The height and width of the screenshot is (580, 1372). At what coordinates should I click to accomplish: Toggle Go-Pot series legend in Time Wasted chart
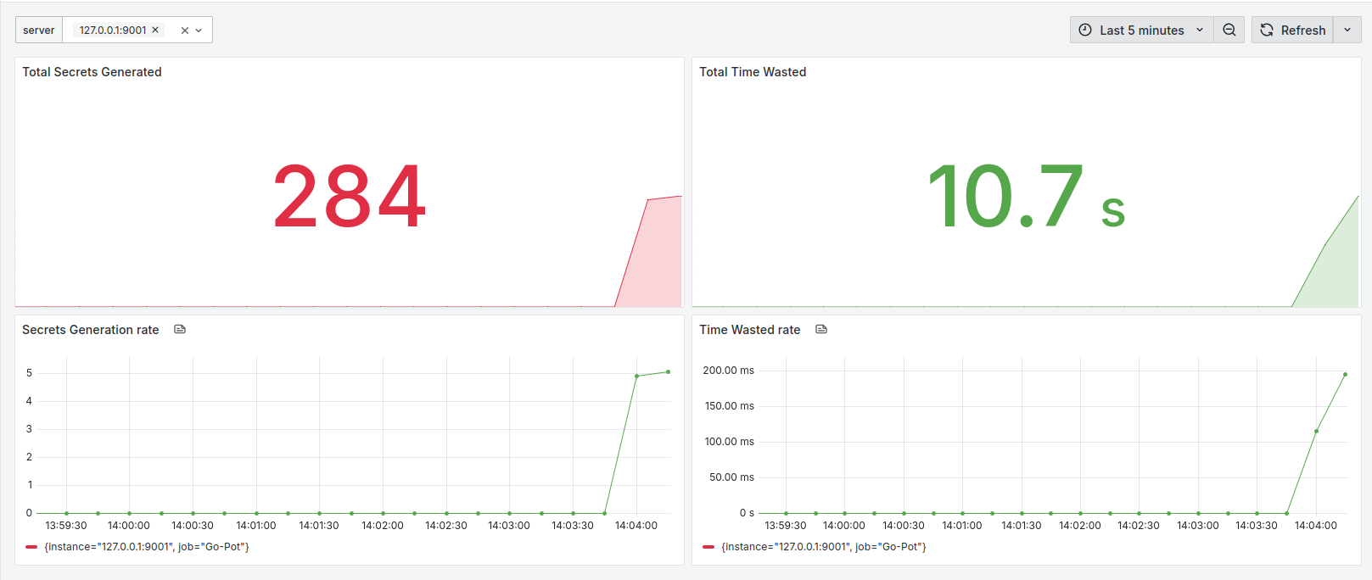pyautogui.click(x=824, y=547)
